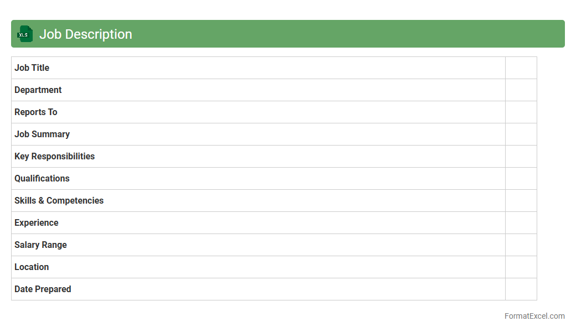Click the XLS file icon in header
Image resolution: width=576 pixels, height=332 pixels.
point(24,34)
